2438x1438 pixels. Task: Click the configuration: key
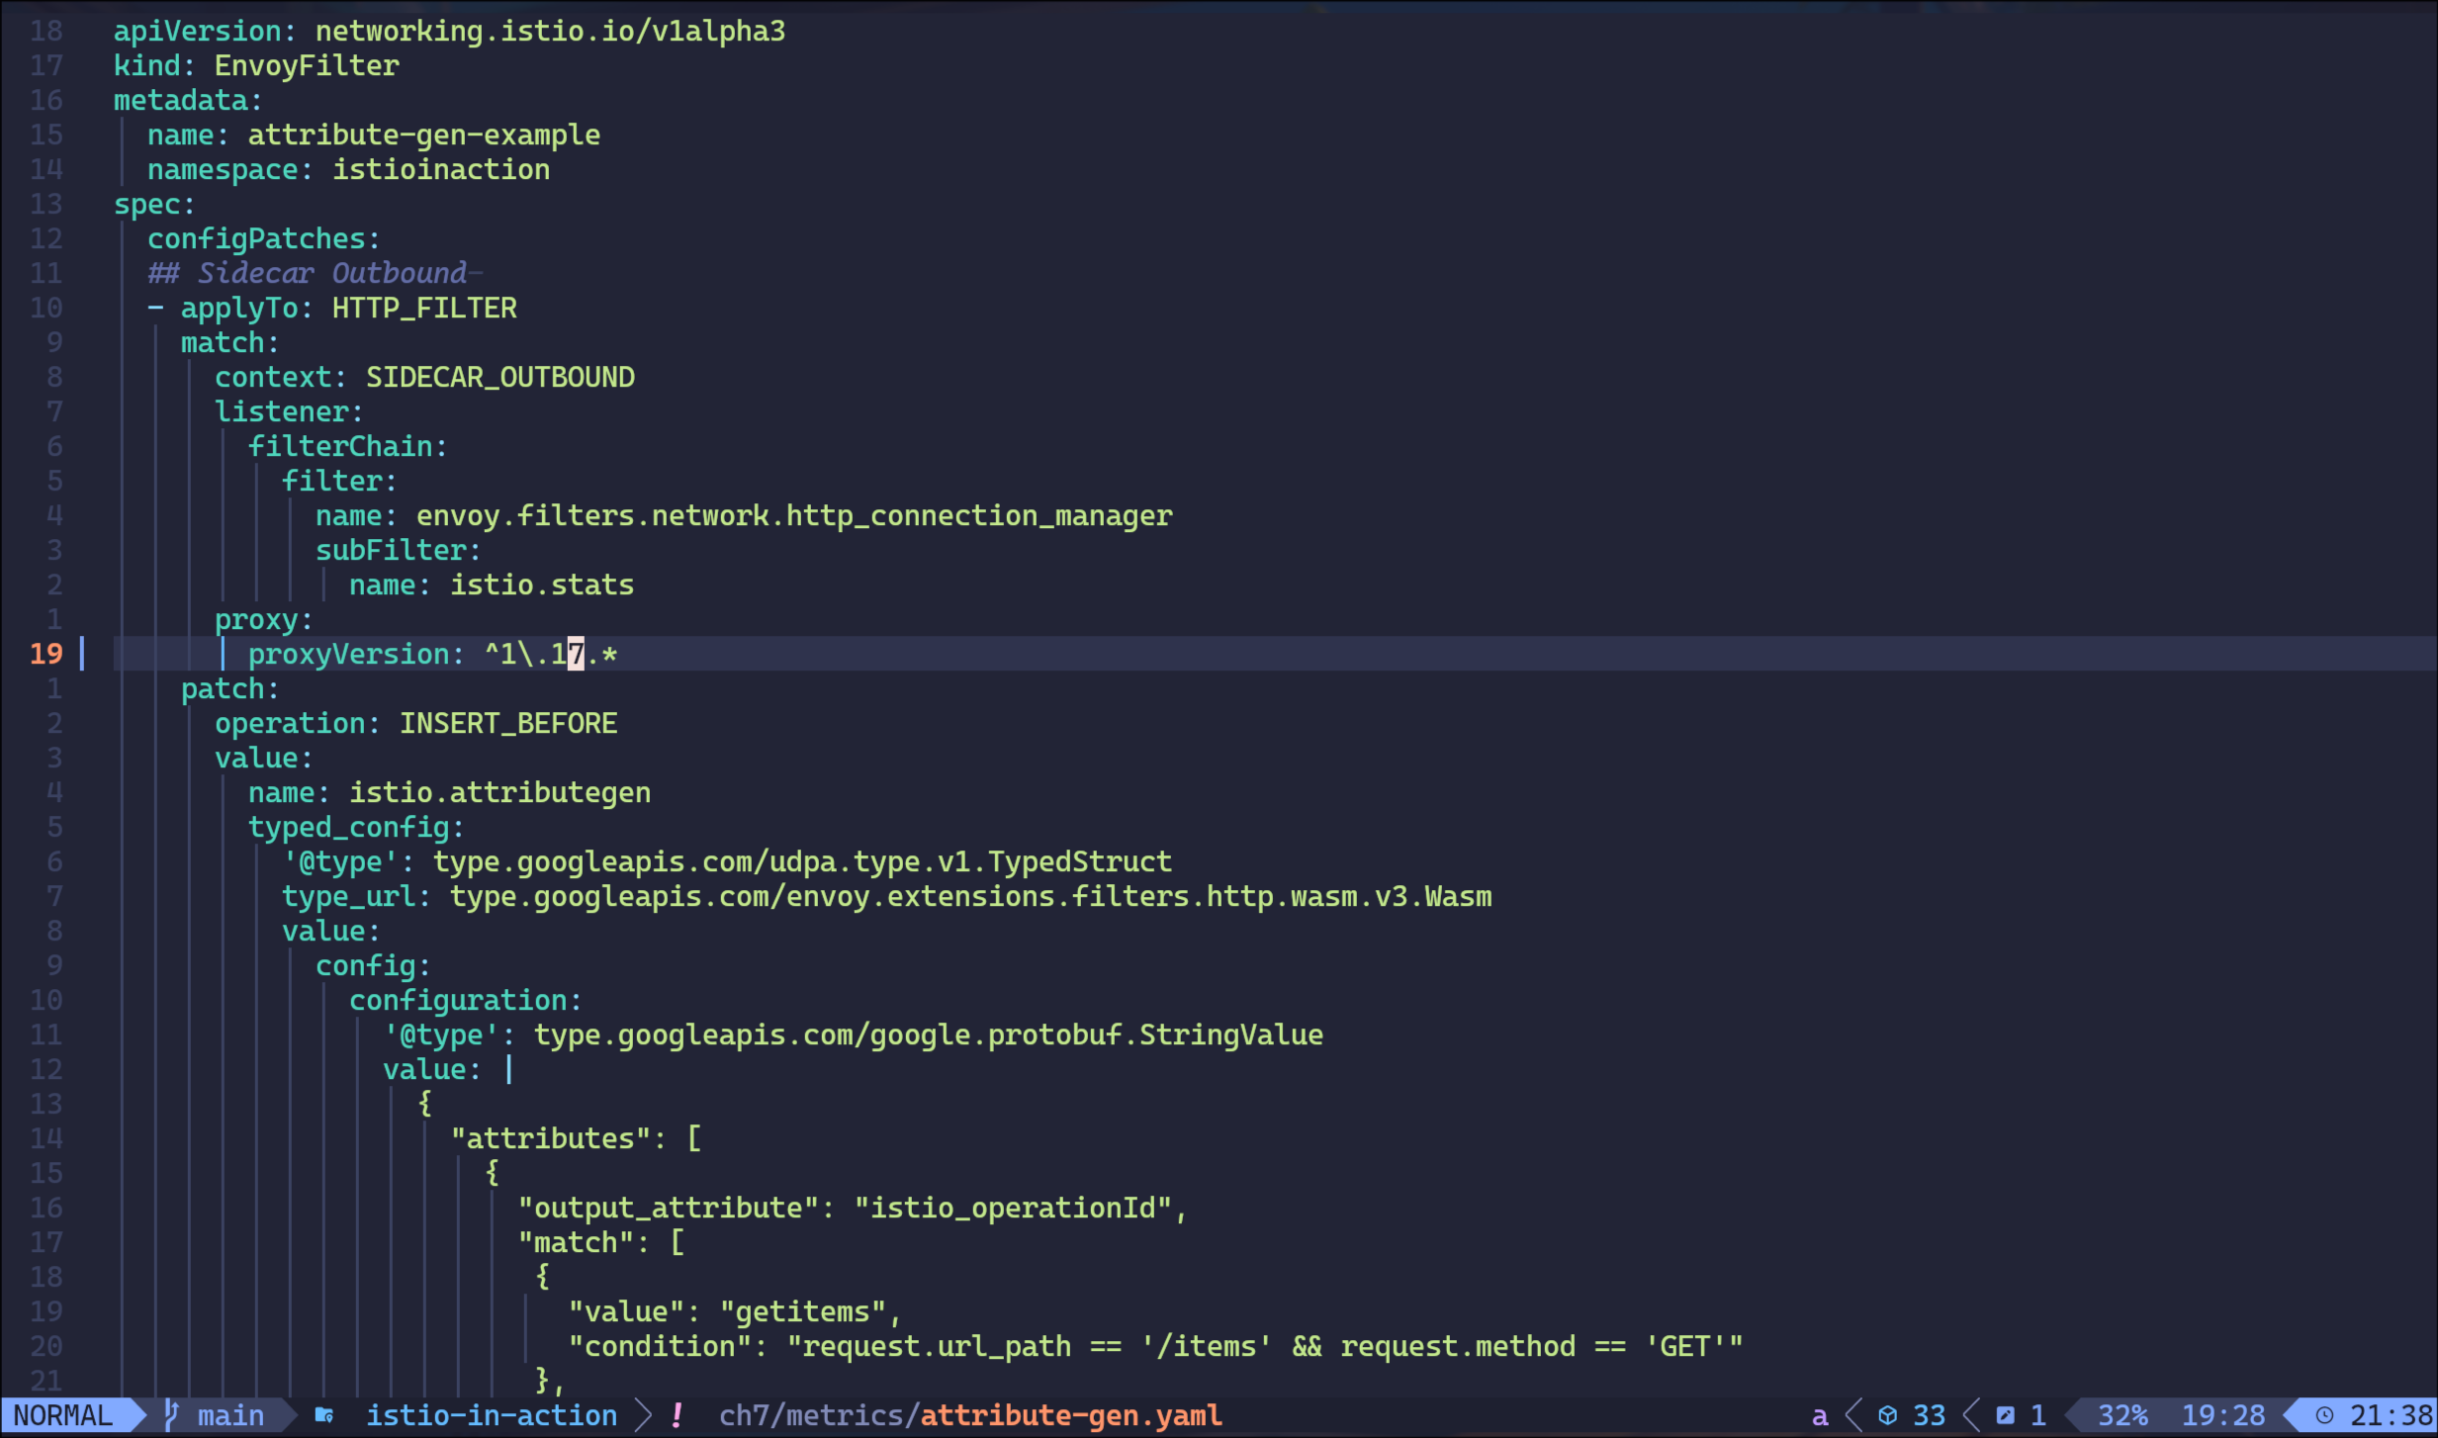(x=466, y=1001)
